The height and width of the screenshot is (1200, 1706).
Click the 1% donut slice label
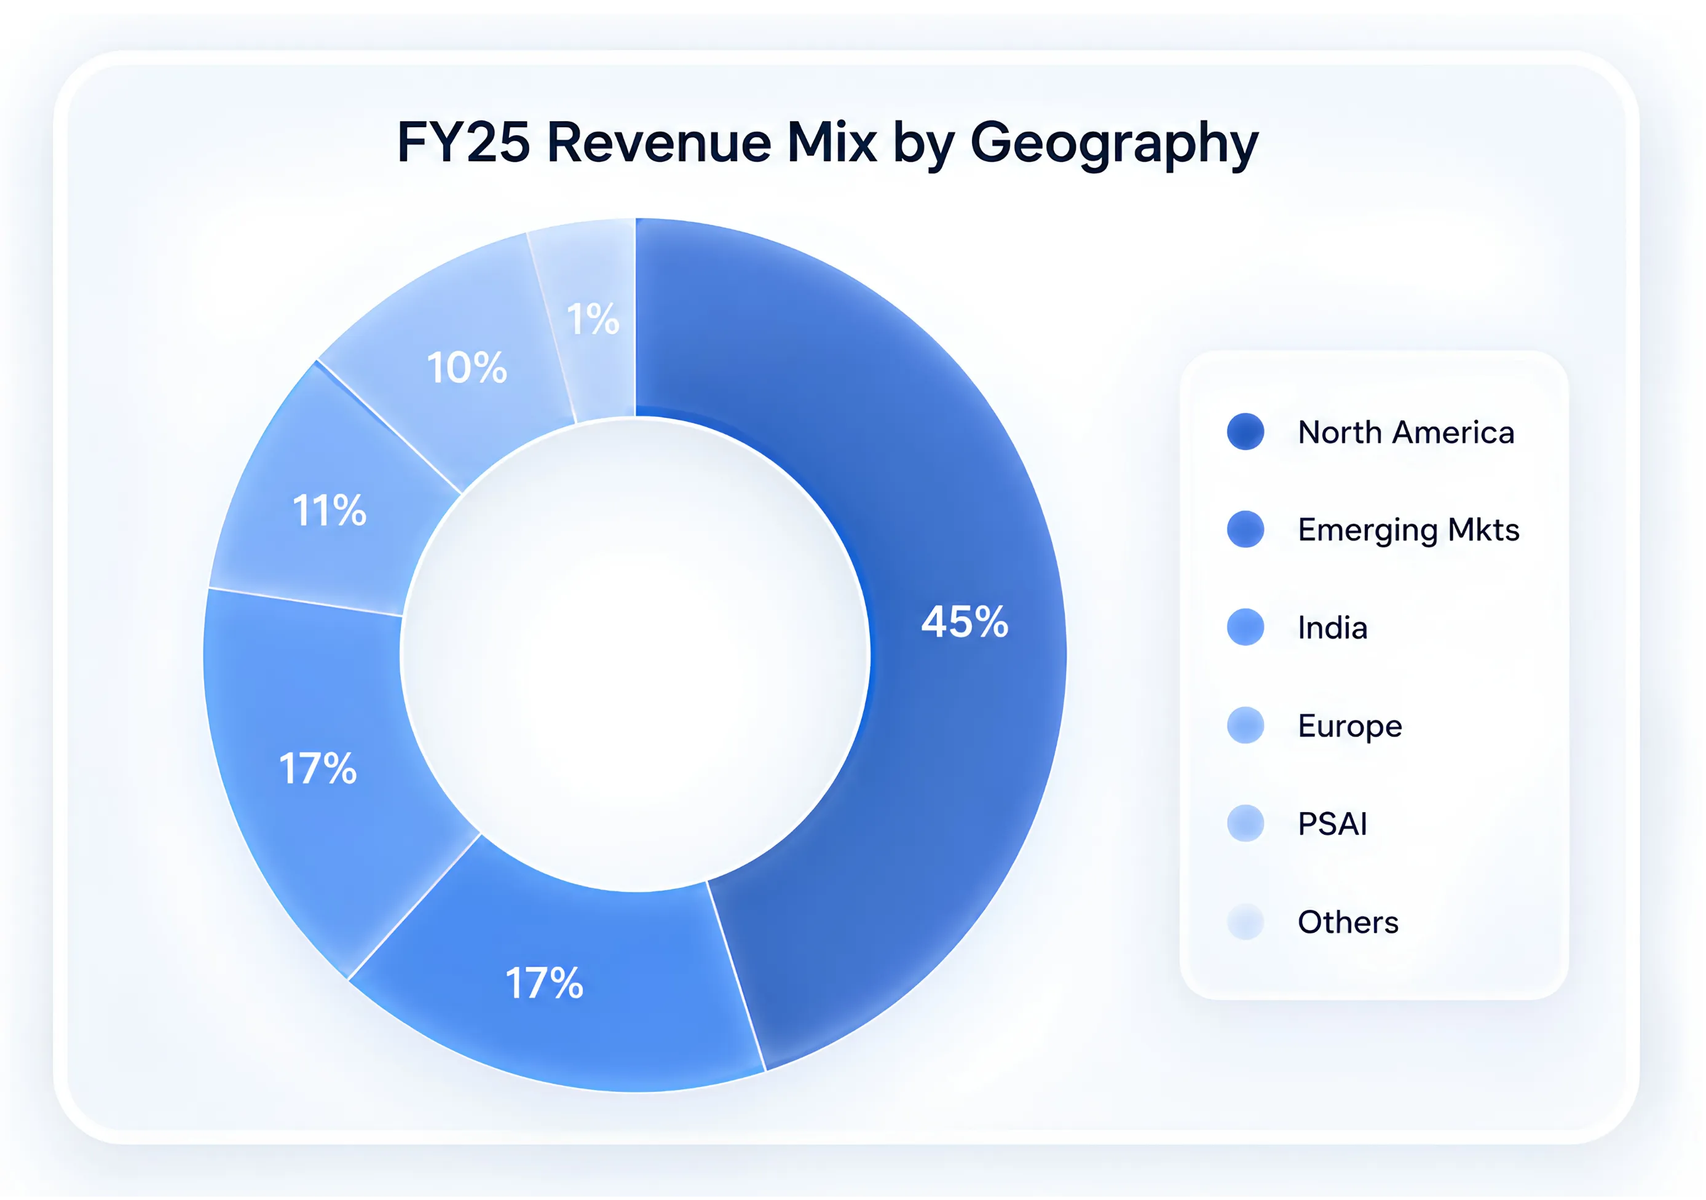(x=592, y=320)
